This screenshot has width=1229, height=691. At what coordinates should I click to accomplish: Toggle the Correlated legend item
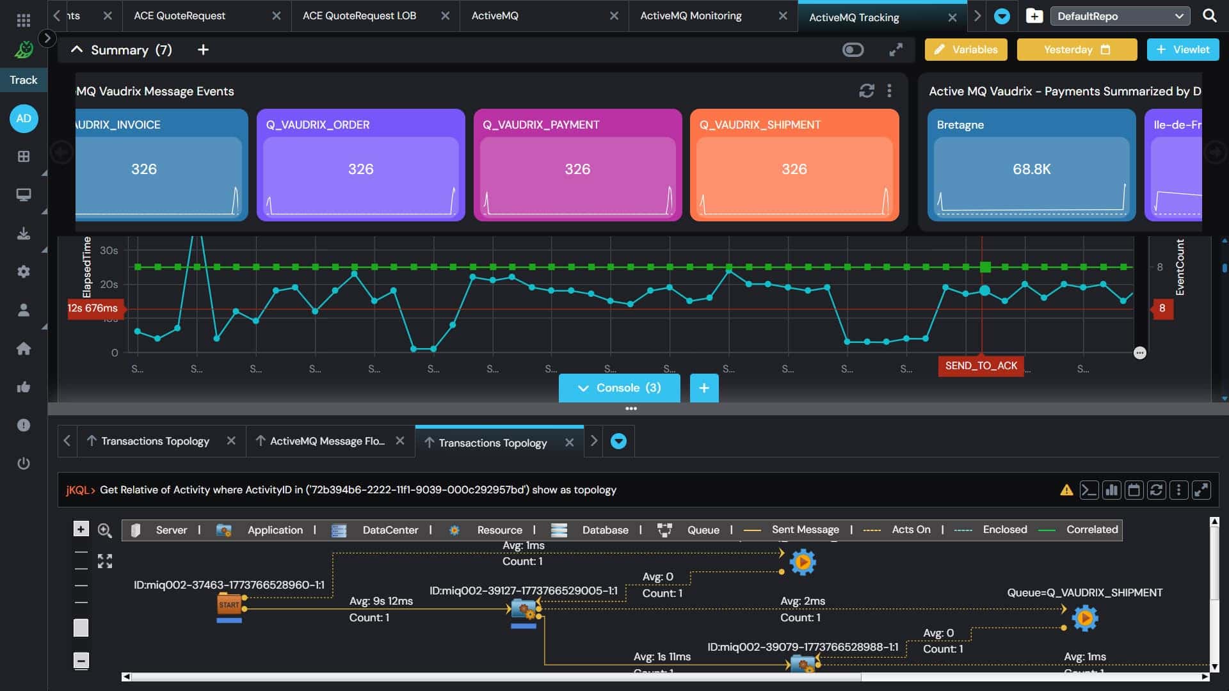(x=1092, y=529)
